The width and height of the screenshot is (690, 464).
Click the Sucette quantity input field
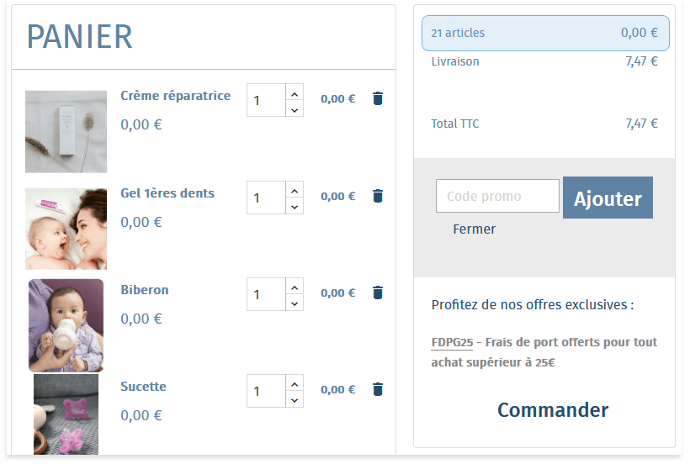(x=267, y=392)
